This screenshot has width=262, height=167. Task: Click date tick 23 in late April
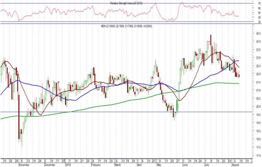154,161
